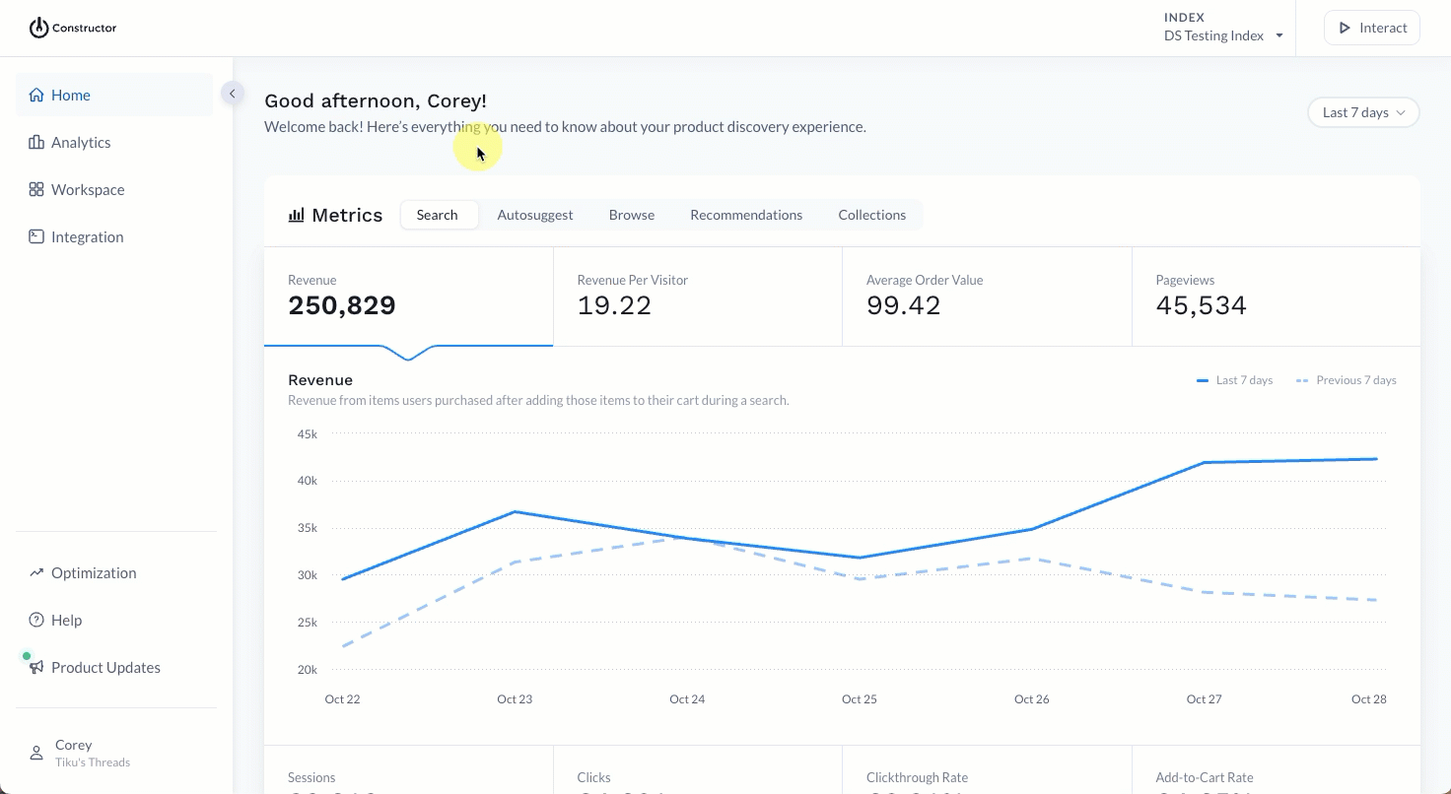Toggle the Previous 7 days legend series
This screenshot has height=794, width=1451.
click(1346, 380)
